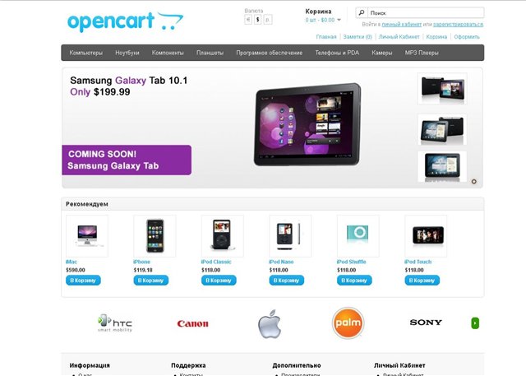The width and height of the screenshot is (526, 376).
Task: Click the Canon brand logo
Action: tap(192, 323)
